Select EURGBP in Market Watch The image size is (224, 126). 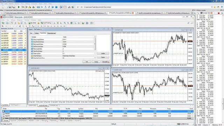click(13, 50)
